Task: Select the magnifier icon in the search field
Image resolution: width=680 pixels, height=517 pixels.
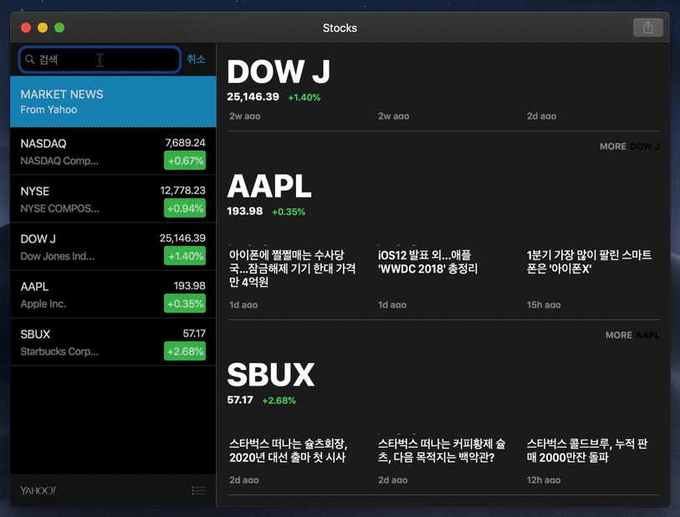Action: pyautogui.click(x=29, y=59)
